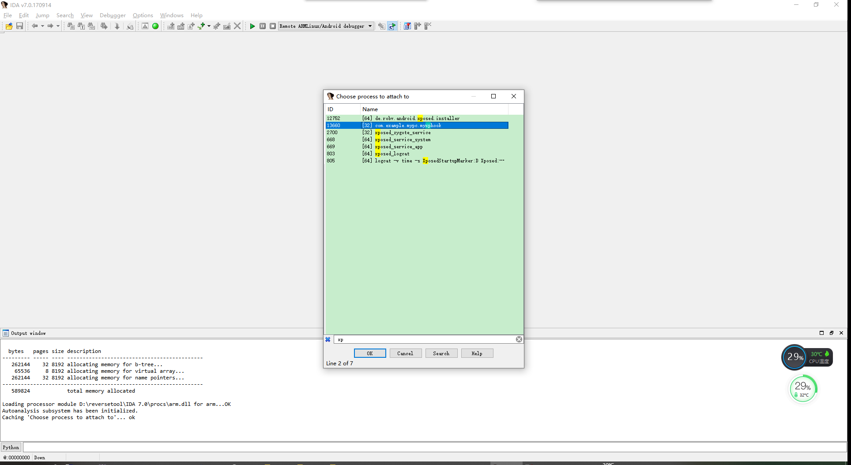Click the pencil edit icon
Image resolution: width=851 pixels, height=465 pixels.
[x=227, y=26]
